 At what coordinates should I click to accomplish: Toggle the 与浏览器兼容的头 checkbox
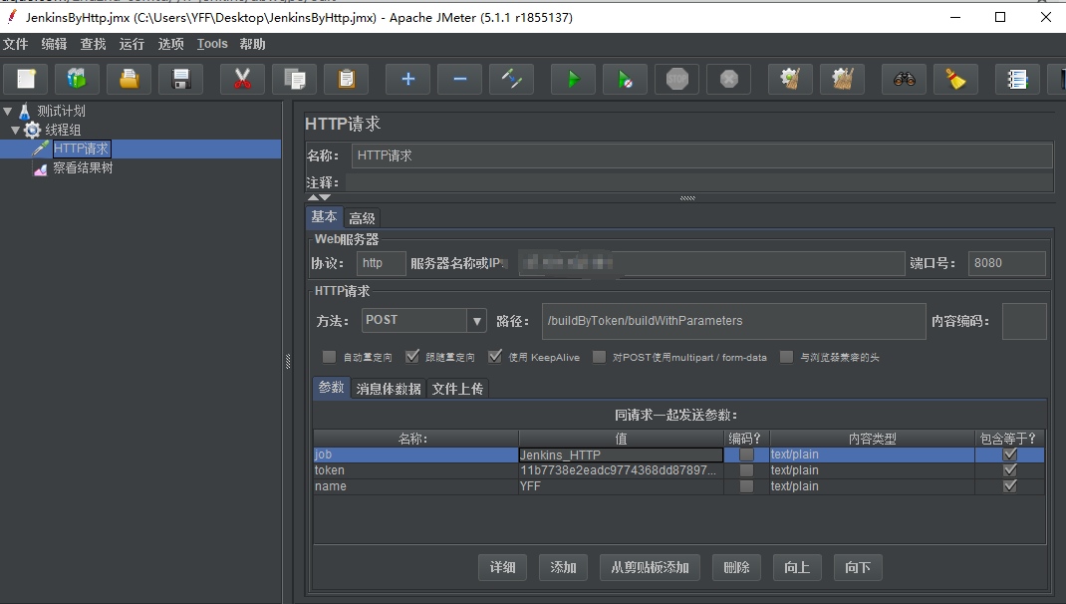pos(787,357)
